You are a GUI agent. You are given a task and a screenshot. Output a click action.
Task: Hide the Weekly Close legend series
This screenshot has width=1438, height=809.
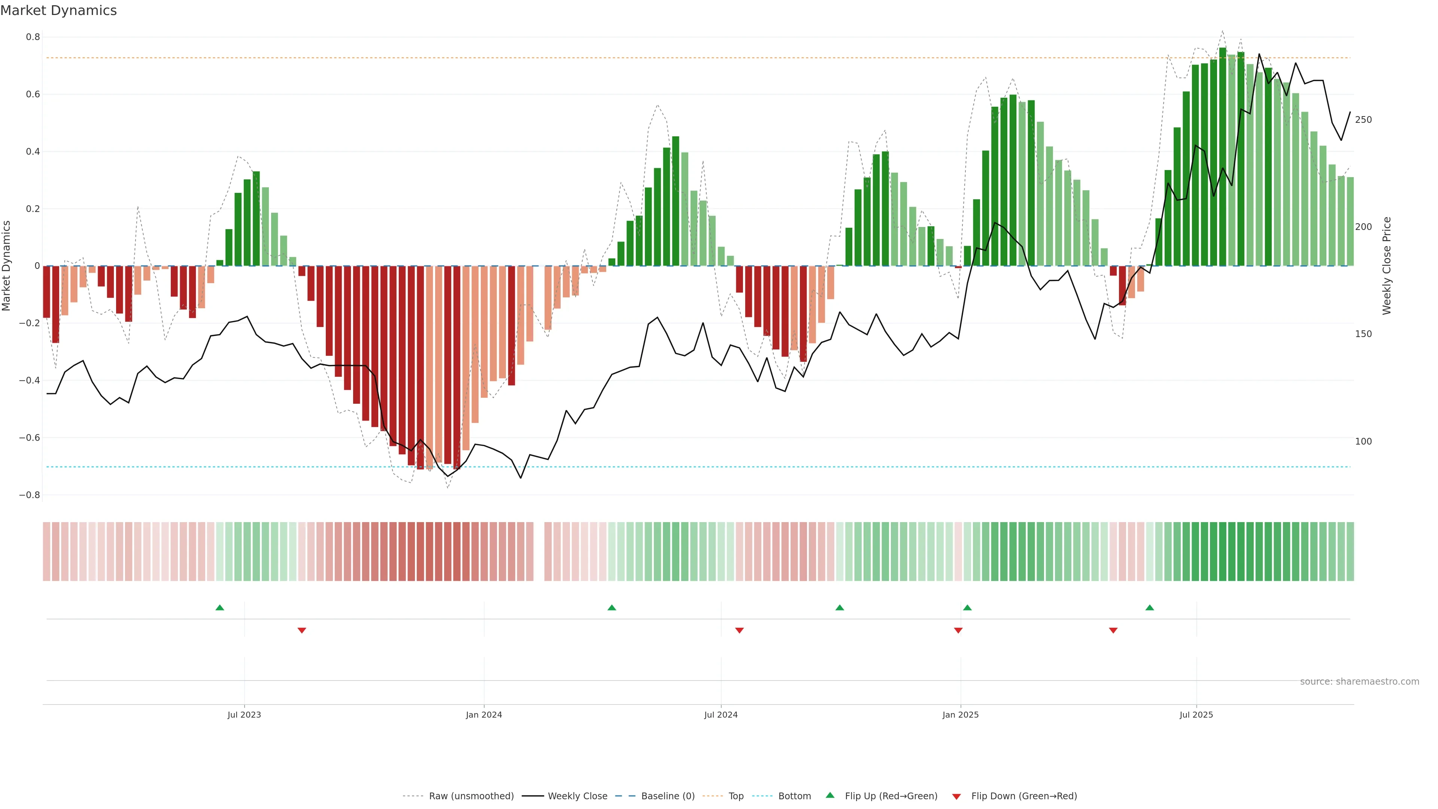[577, 796]
